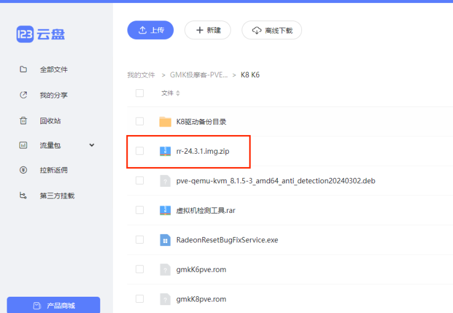Click the file icon of gmkK6pve.rom

[165, 270]
